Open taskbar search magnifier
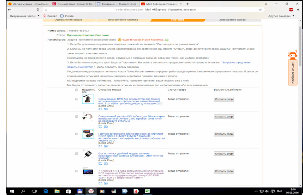303x195 pixels. [23, 191]
